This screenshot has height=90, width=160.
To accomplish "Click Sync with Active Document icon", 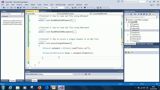I will point(139,14).
